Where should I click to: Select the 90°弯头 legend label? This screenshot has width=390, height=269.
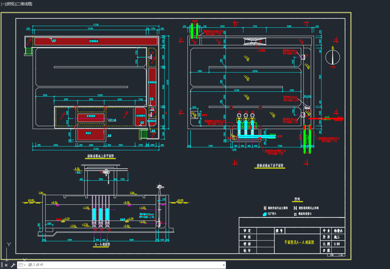click(272, 214)
